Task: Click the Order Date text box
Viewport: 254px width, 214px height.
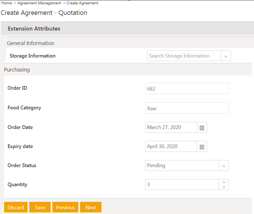Action: (x=171, y=128)
